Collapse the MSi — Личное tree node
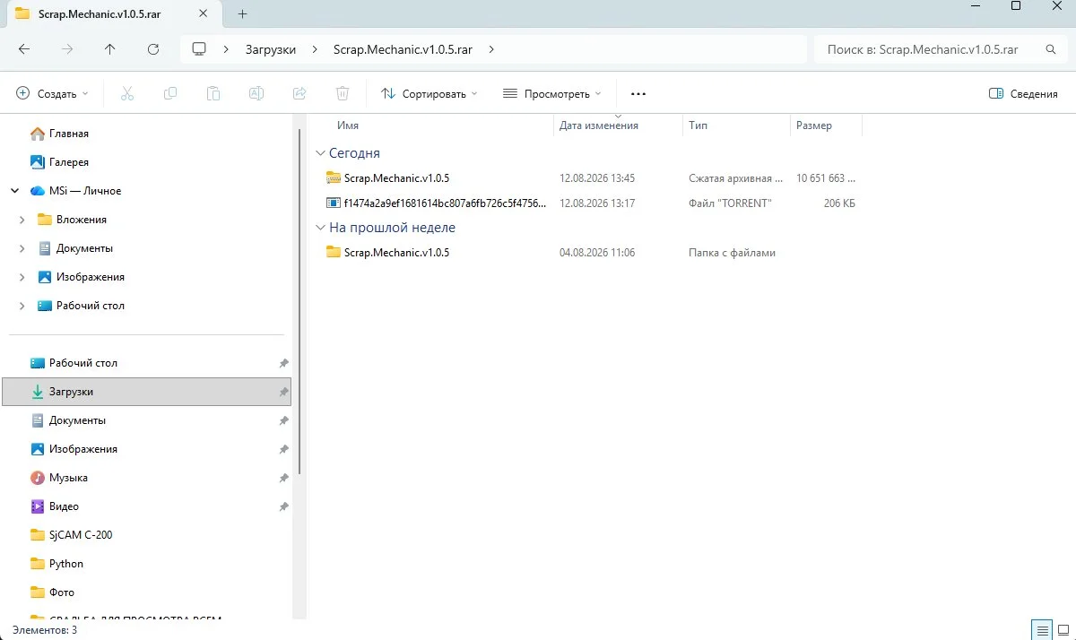Viewport: 1076px width, 640px height. click(15, 191)
